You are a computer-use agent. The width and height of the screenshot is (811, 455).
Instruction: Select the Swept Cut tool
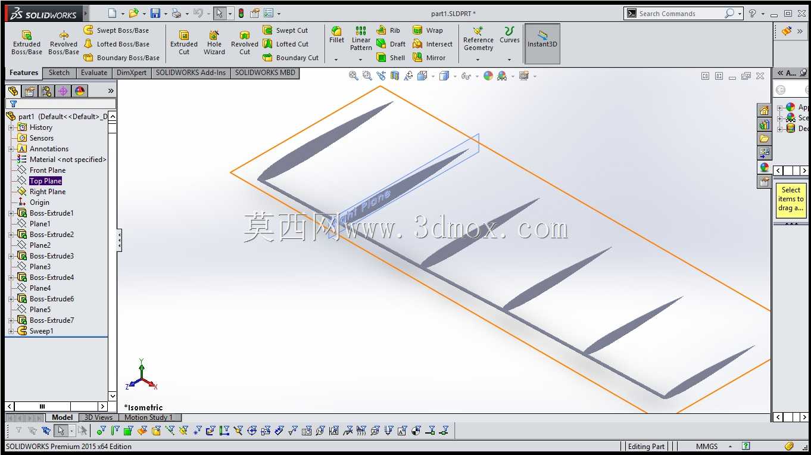285,30
